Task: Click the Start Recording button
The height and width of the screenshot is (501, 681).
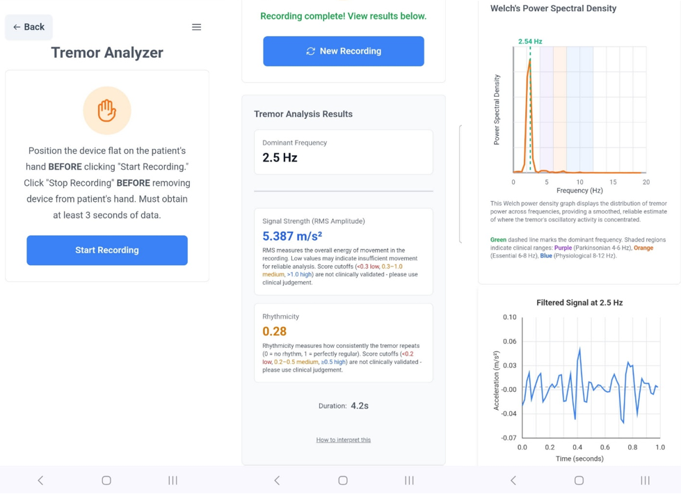Action: pyautogui.click(x=107, y=250)
